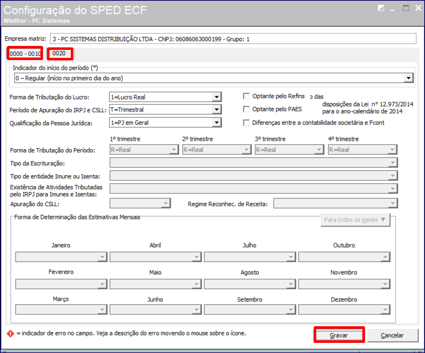The width and height of the screenshot is (425, 353).
Task: Open the 'Para todos os meses' menu button
Action: click(x=355, y=220)
